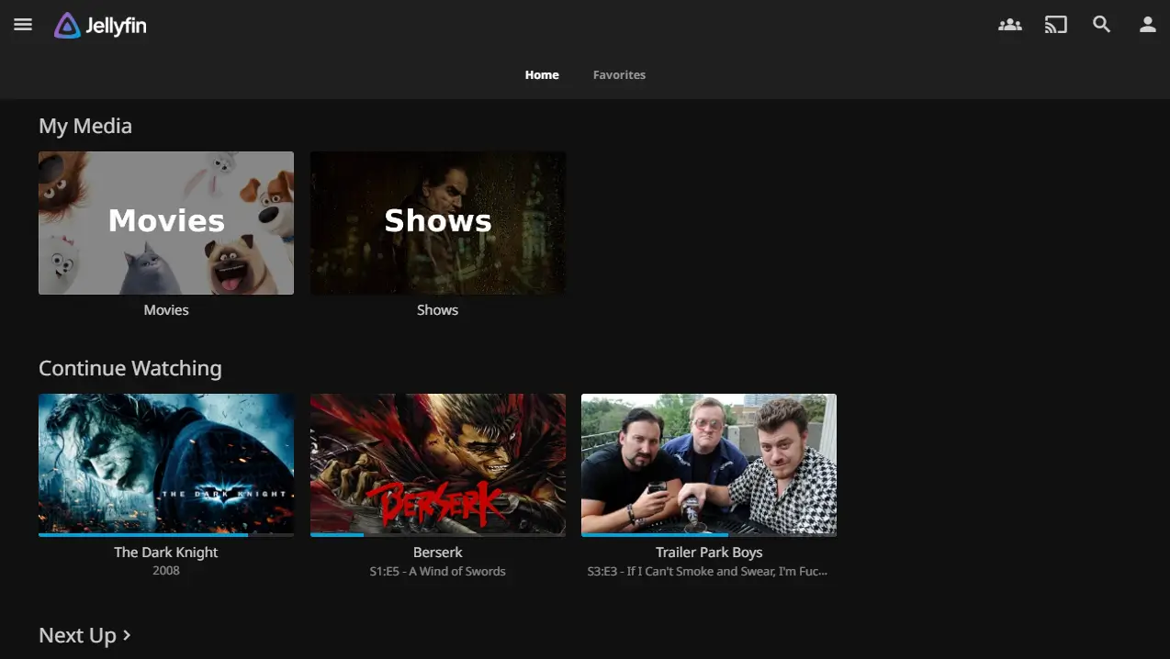Image resolution: width=1170 pixels, height=659 pixels.
Task: Open the user profile icon
Action: point(1147,25)
